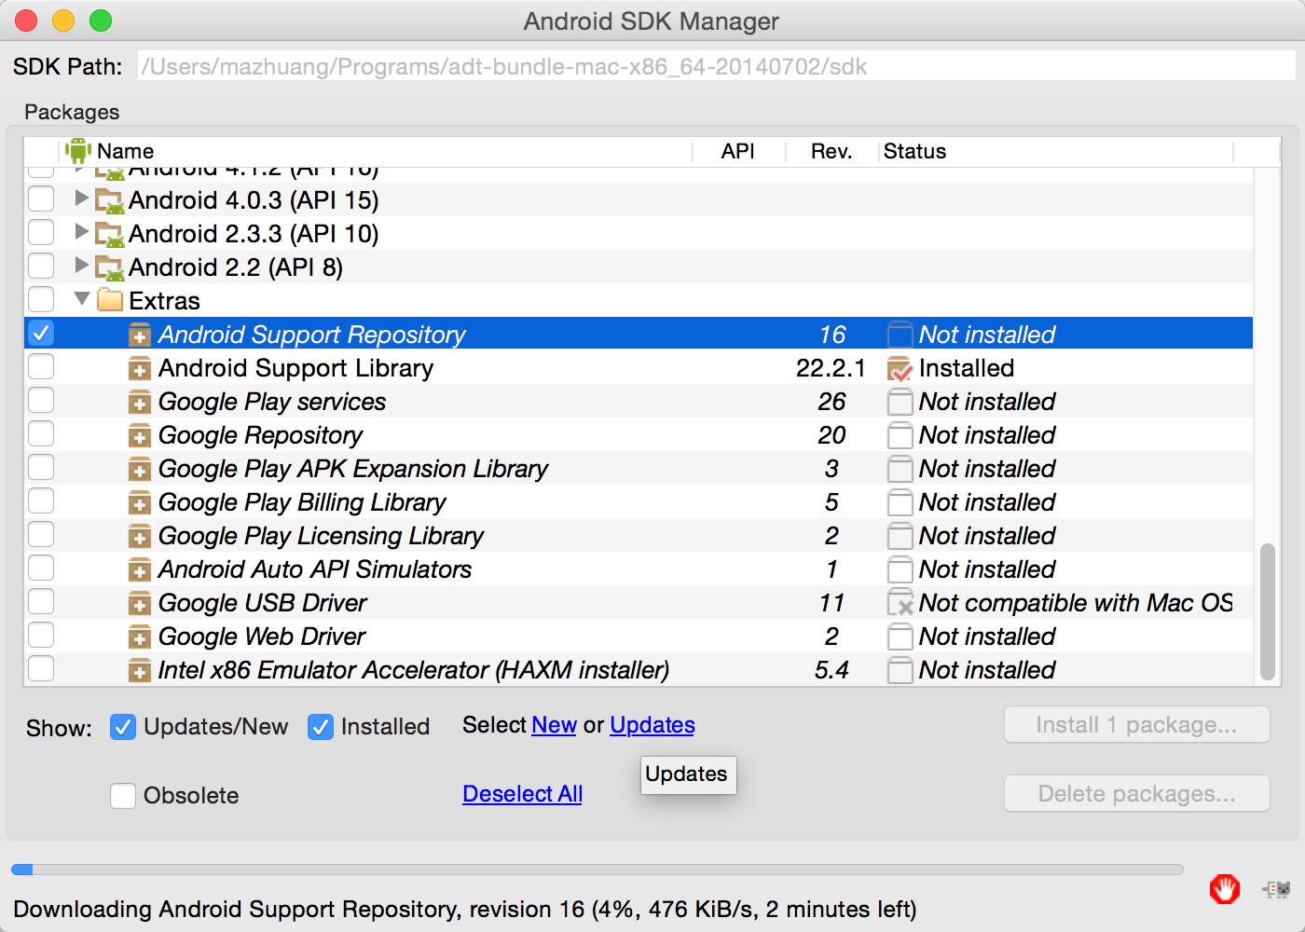Image resolution: width=1305 pixels, height=932 pixels.
Task: Collapse the Extras tree node
Action: [x=82, y=299]
